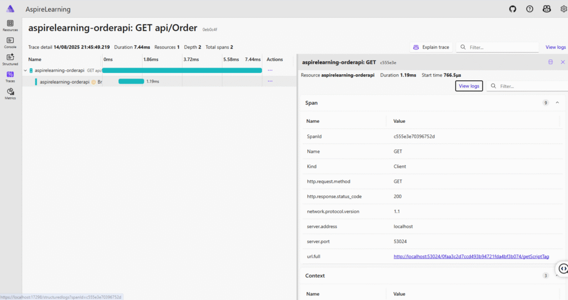Click View logs button in span details
This screenshot has height=300, width=568.
pyautogui.click(x=469, y=86)
